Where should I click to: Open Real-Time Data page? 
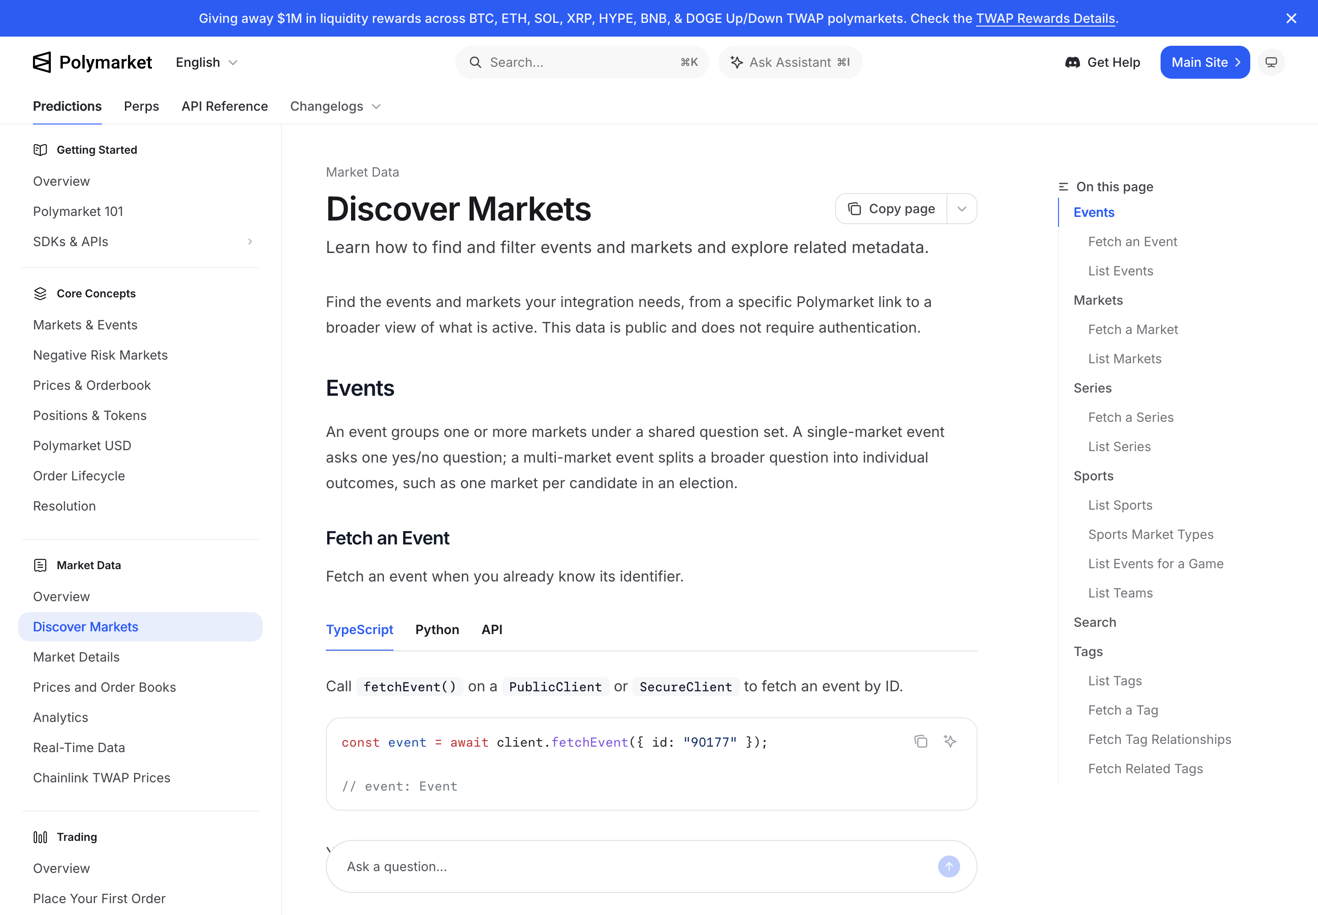[x=79, y=748]
